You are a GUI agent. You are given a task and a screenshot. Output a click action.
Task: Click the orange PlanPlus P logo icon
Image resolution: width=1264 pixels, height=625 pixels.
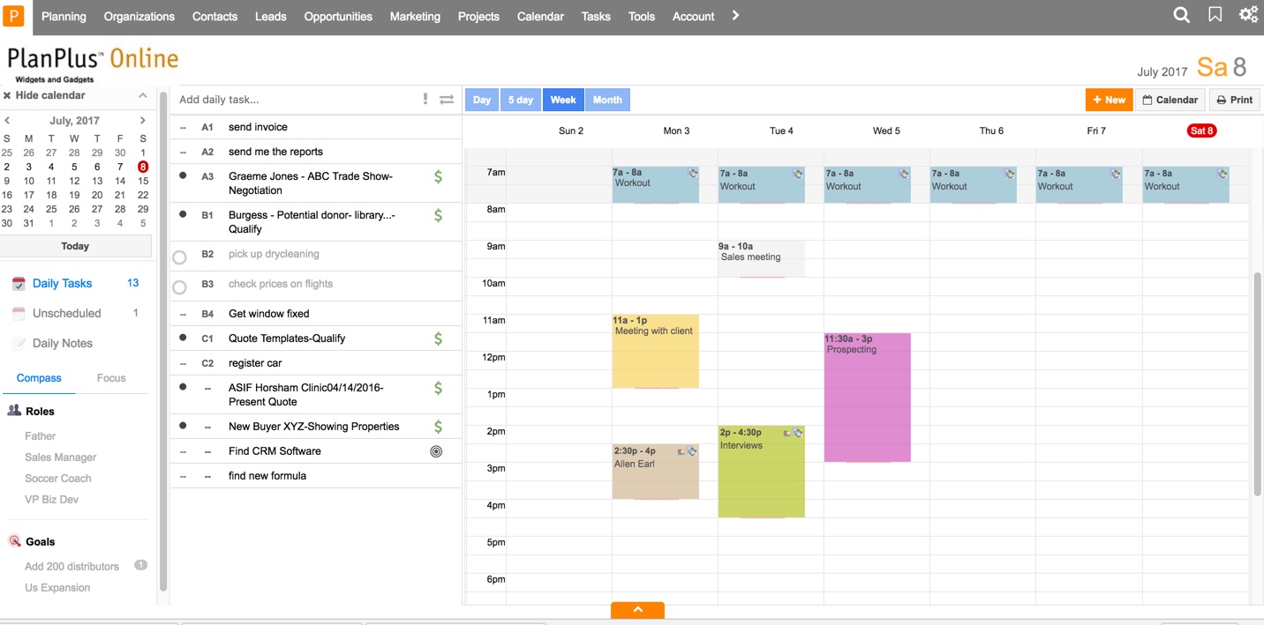pos(13,16)
